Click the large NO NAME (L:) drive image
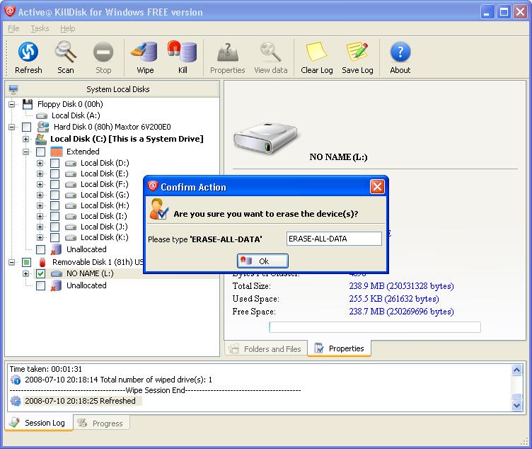The height and width of the screenshot is (449, 532). click(x=266, y=139)
